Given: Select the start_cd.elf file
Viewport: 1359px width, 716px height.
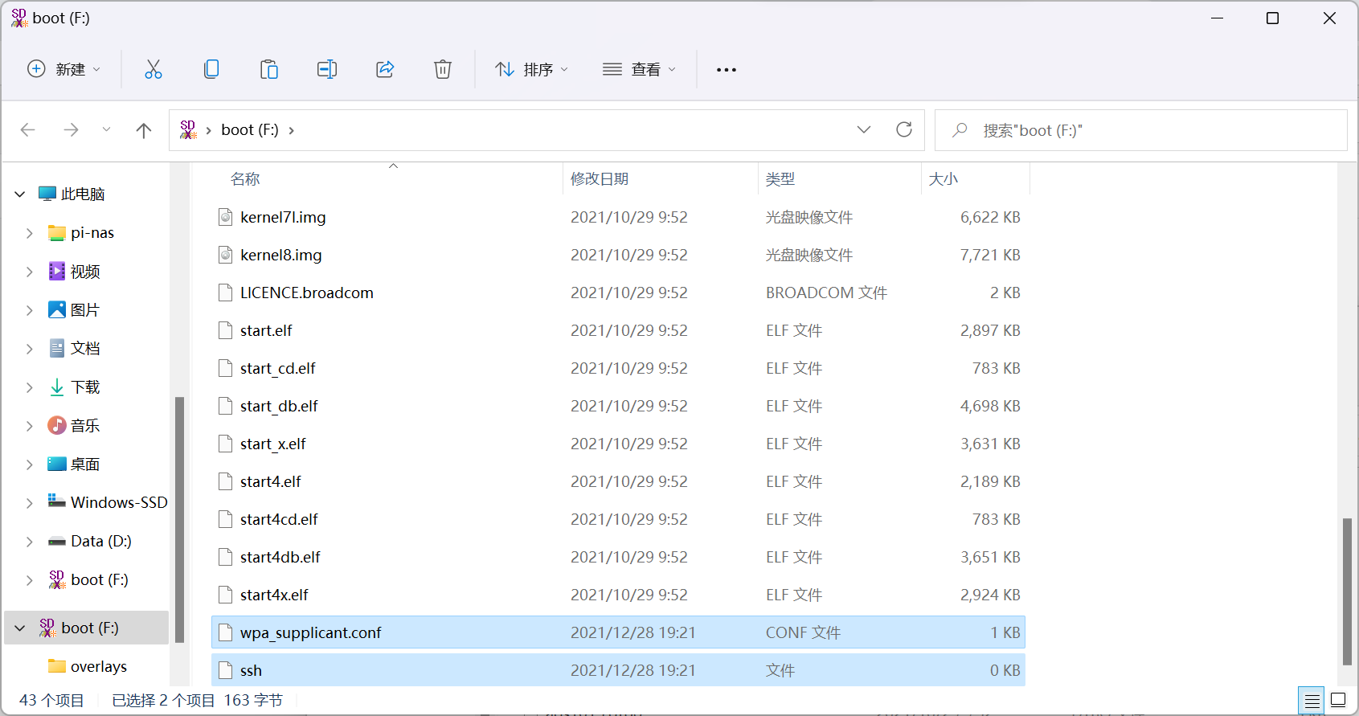Looking at the screenshot, I should (618, 368).
